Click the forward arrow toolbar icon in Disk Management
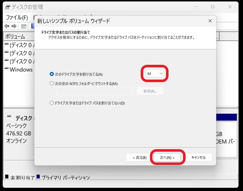This screenshot has width=243, height=191. point(14,26)
